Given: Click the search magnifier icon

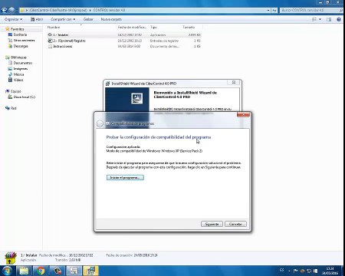Looking at the screenshot, I should click(341, 10).
